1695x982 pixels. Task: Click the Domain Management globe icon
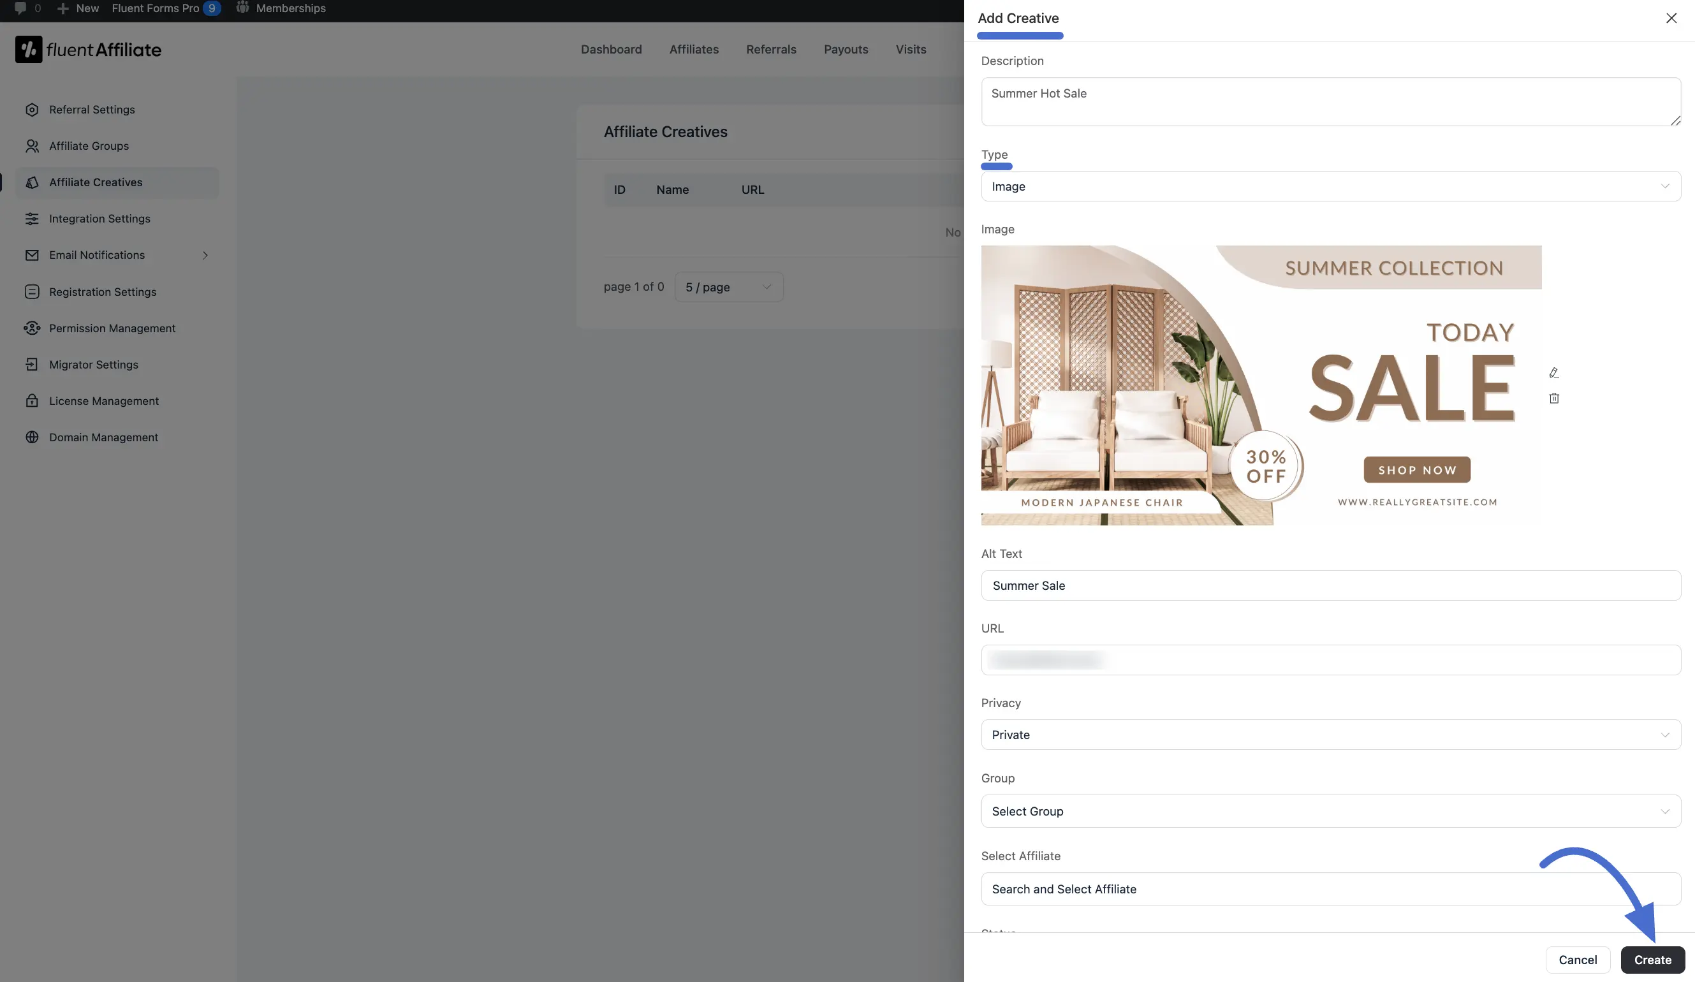32,437
